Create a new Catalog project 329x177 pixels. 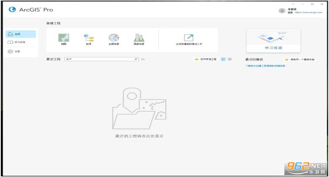pos(89,40)
